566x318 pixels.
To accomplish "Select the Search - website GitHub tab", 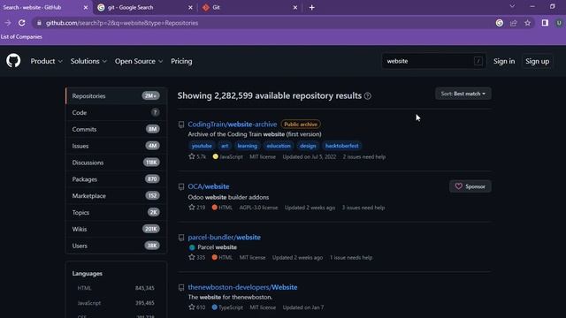I will (45, 7).
